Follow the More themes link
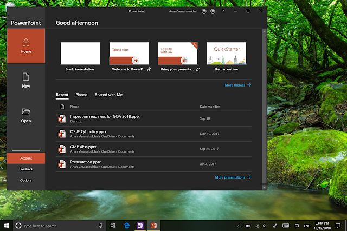Screen dimensions: 347x231 [238, 85]
